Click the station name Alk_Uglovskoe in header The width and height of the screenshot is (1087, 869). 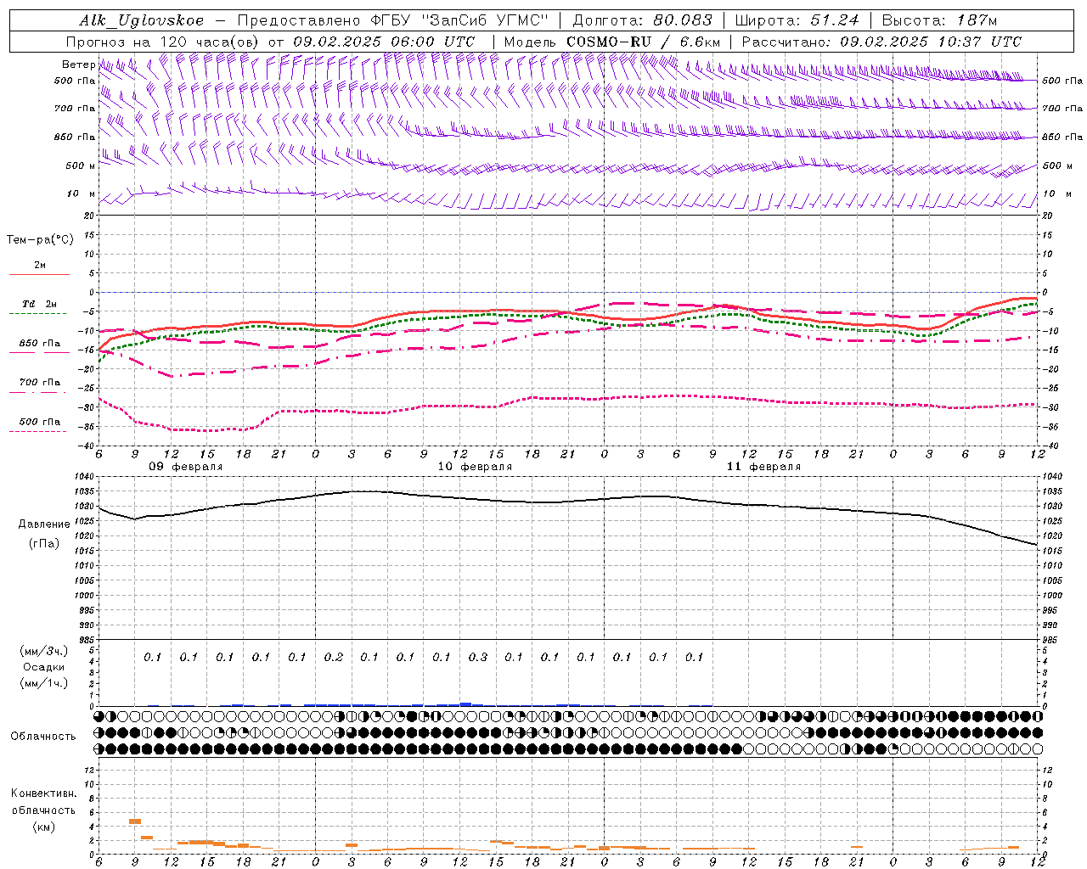pyautogui.click(x=141, y=21)
